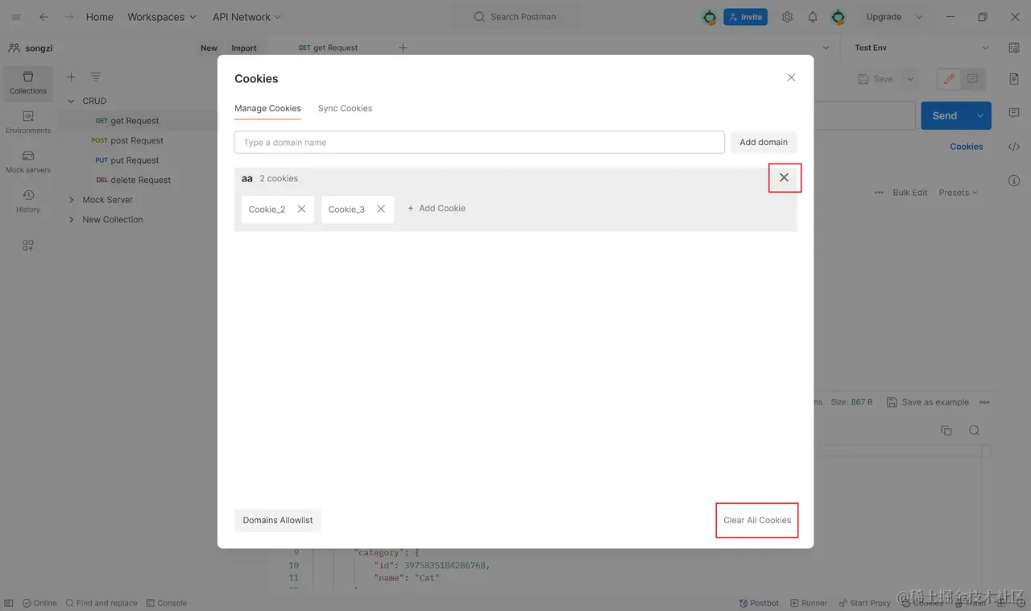
Task: Click Bulk Edit
Action: coord(910,193)
